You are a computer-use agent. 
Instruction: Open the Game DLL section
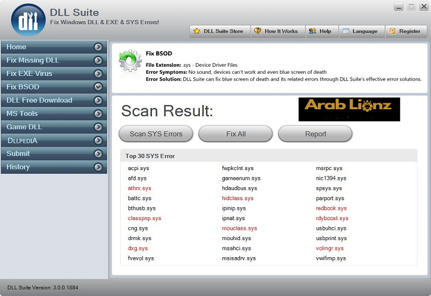click(54, 127)
